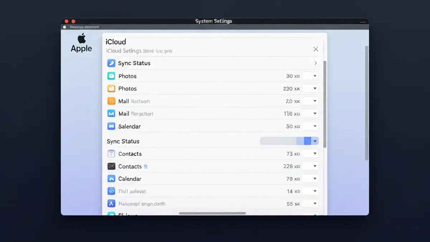Click the 14 xo value
The image size is (430, 242).
point(293,191)
